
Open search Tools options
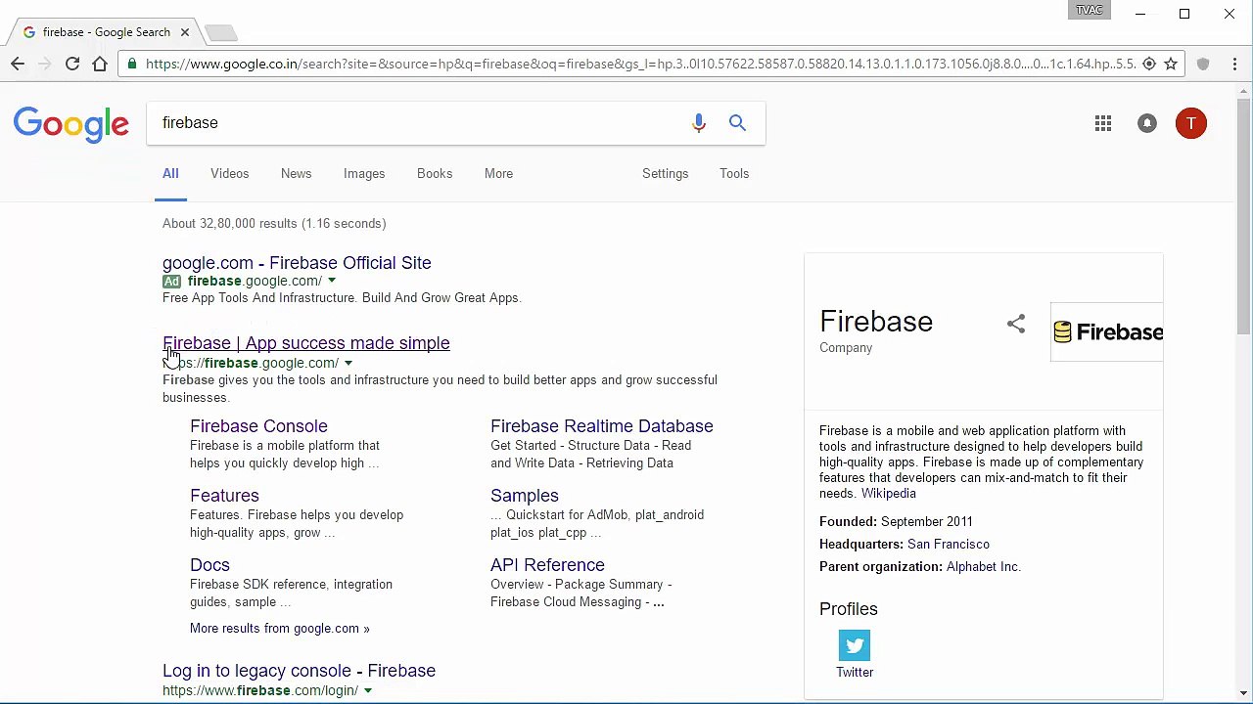click(734, 174)
